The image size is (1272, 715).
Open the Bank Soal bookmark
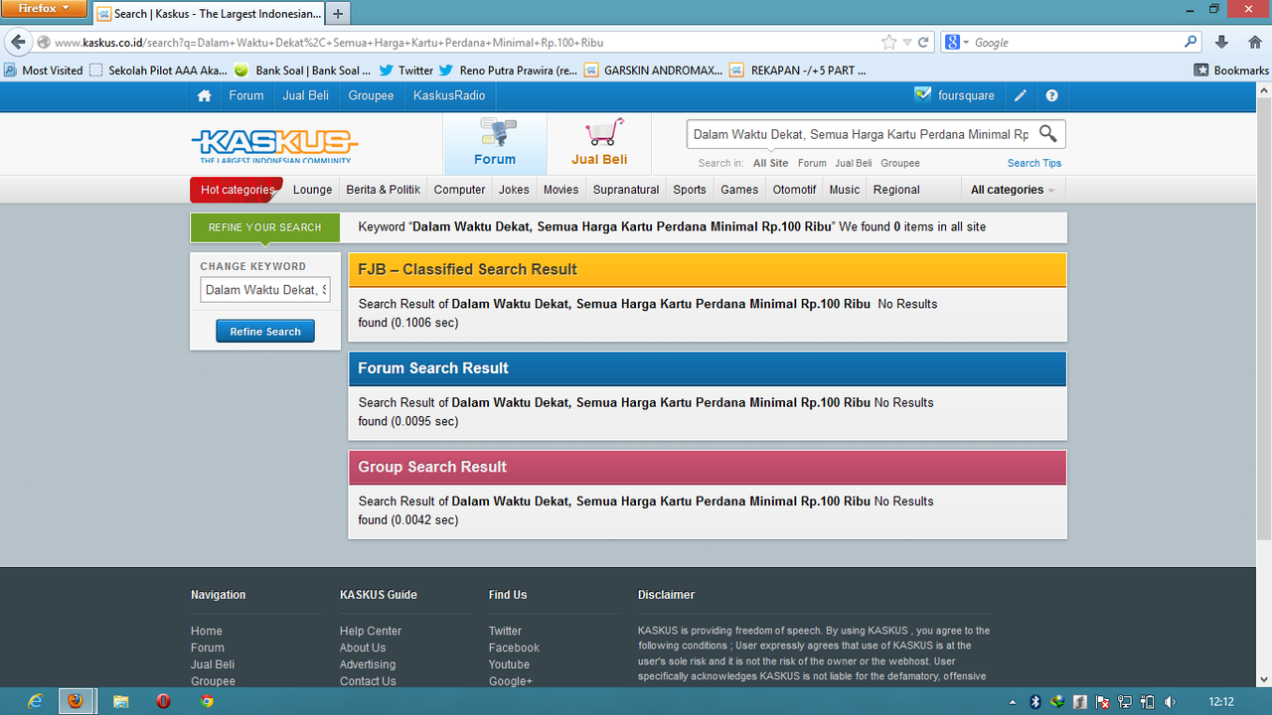pos(302,71)
